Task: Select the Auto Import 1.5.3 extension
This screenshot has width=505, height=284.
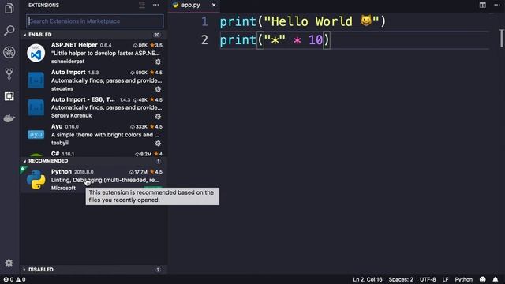Action: pyautogui.click(x=94, y=80)
